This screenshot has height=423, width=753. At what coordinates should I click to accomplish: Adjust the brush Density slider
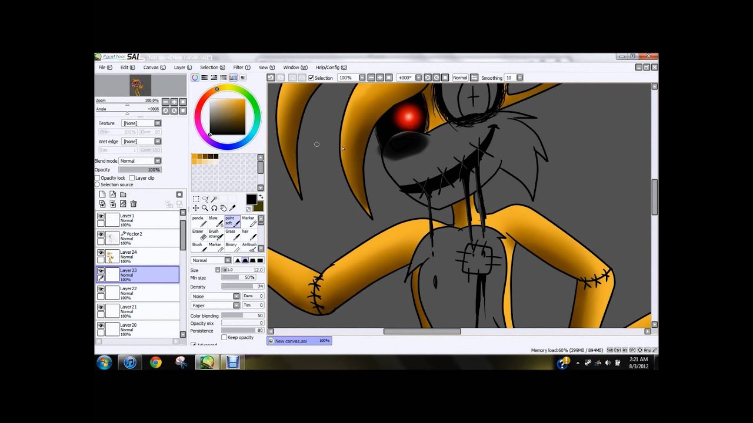click(x=242, y=287)
